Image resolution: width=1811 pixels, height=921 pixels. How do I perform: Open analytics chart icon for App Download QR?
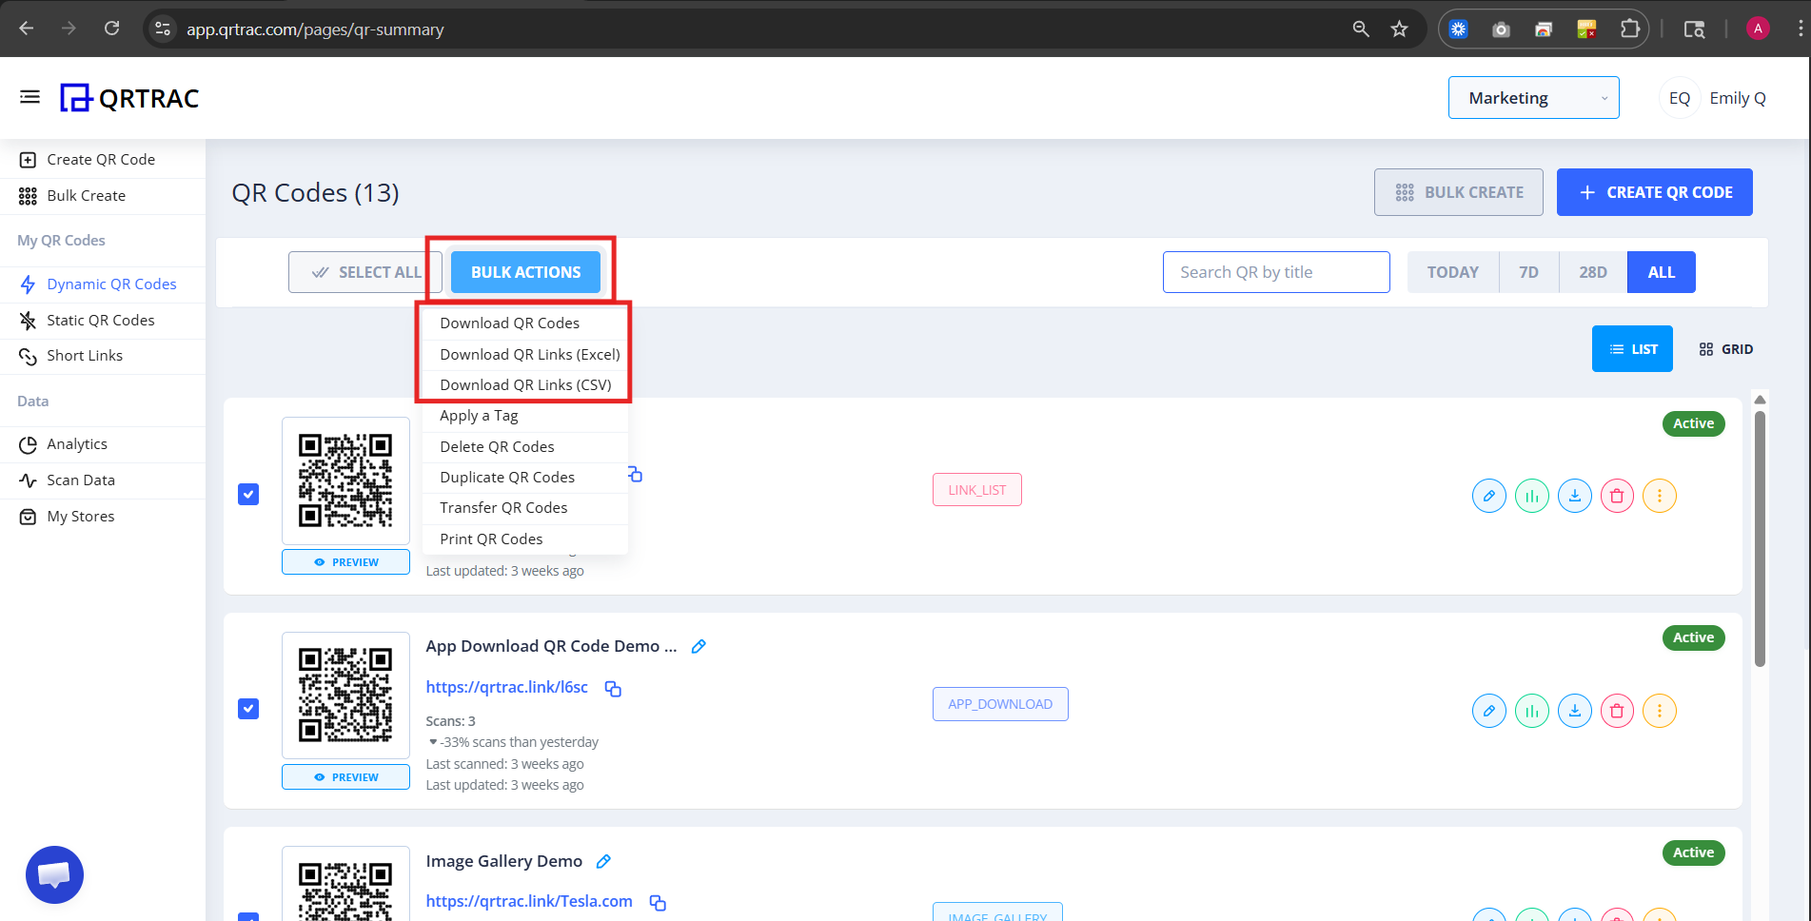click(1531, 710)
